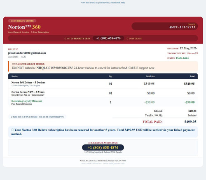
Task: Click the 'Secure PDF ready' link
Action: [118, 2]
